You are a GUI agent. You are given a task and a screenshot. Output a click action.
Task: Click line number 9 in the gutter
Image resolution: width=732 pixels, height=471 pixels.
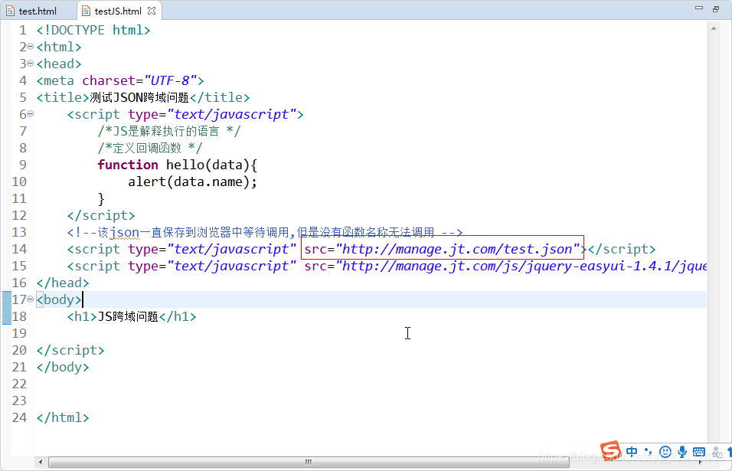coord(22,164)
